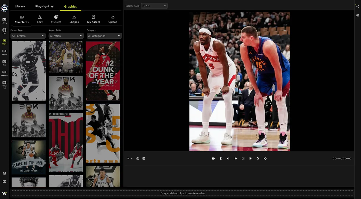
Task: Open the My Assets sub-tab
Action: coord(94,19)
